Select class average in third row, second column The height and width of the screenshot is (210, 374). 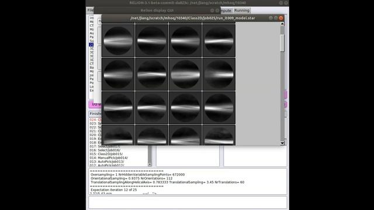tap(152, 108)
